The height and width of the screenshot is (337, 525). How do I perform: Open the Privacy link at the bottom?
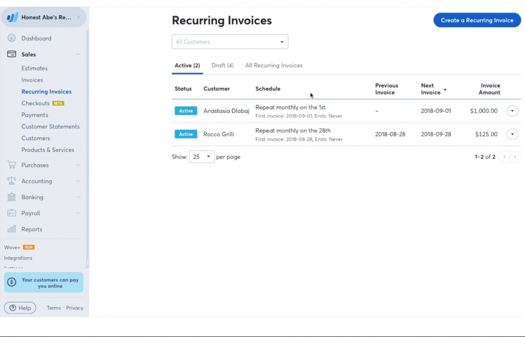tap(75, 308)
